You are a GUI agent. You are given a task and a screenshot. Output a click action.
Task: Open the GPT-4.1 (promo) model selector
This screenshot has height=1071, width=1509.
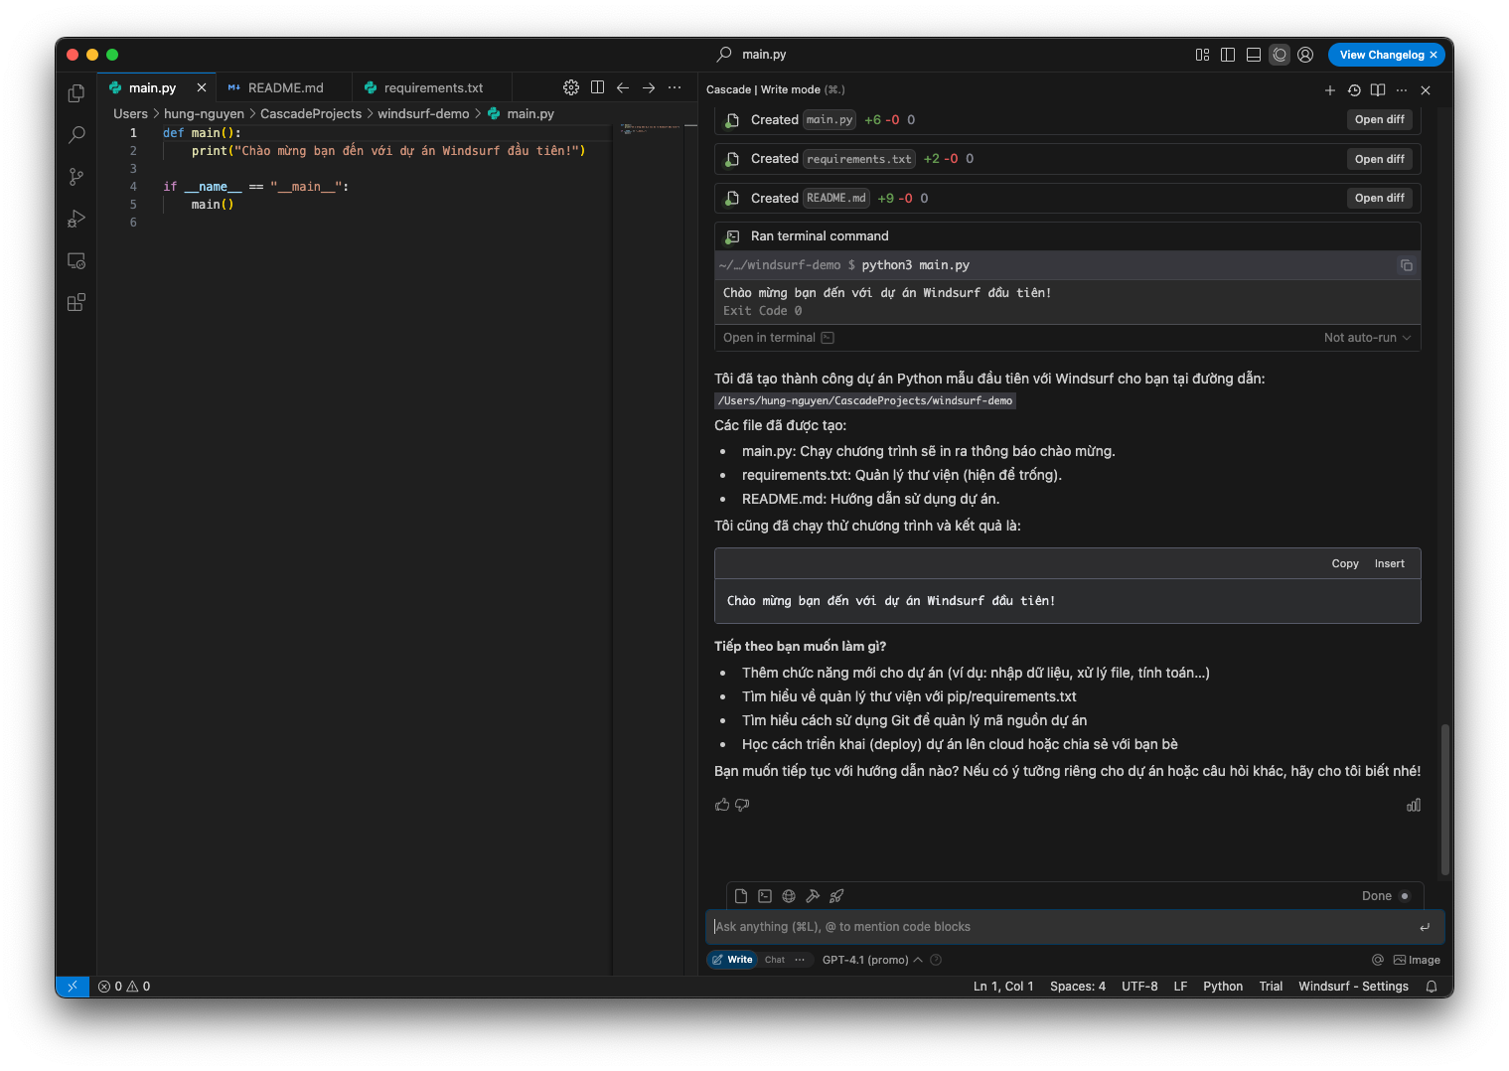point(872,960)
